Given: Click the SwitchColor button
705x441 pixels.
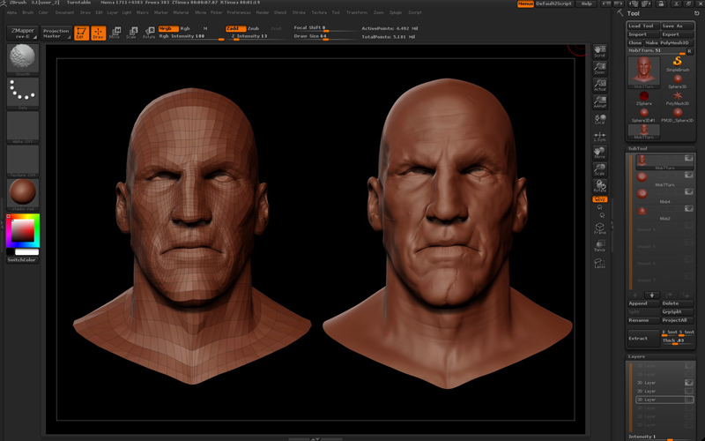Looking at the screenshot, I should coord(23,260).
